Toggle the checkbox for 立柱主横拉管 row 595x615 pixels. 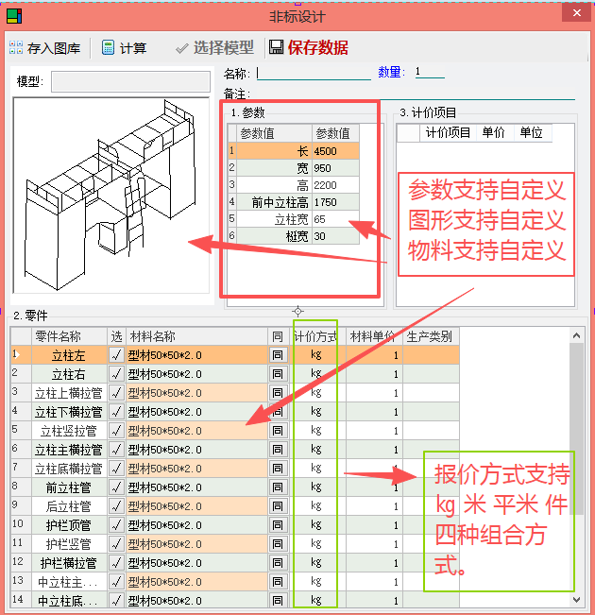(116, 450)
